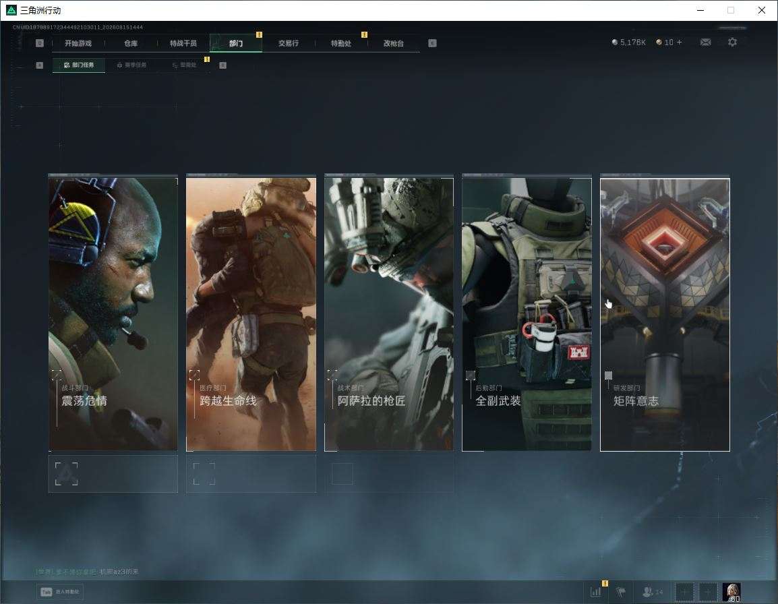Open the 跨越生命线 medical department card
This screenshot has width=778, height=604.
click(251, 313)
